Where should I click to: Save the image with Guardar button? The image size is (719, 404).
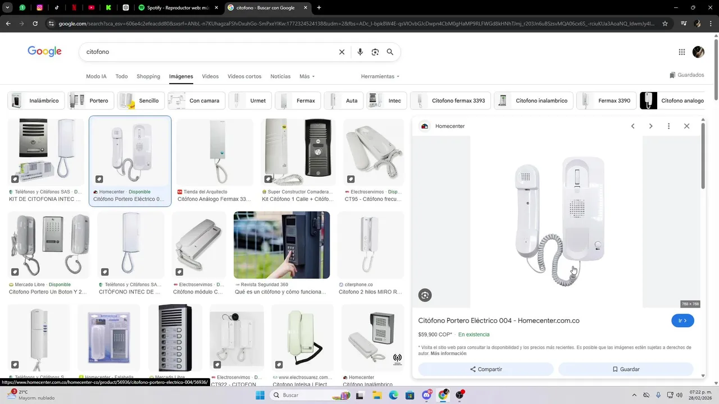click(626, 369)
